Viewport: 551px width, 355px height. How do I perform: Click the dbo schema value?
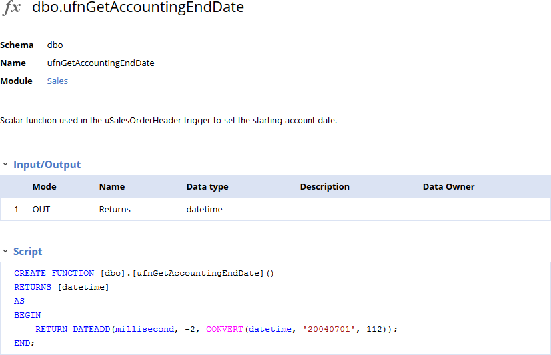point(55,45)
